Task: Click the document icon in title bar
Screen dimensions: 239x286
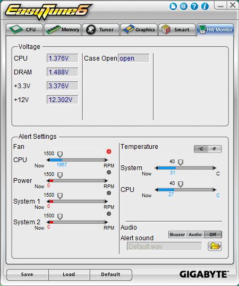Action: click(x=173, y=6)
